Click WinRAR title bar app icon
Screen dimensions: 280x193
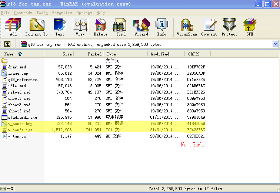(x=3, y=4)
